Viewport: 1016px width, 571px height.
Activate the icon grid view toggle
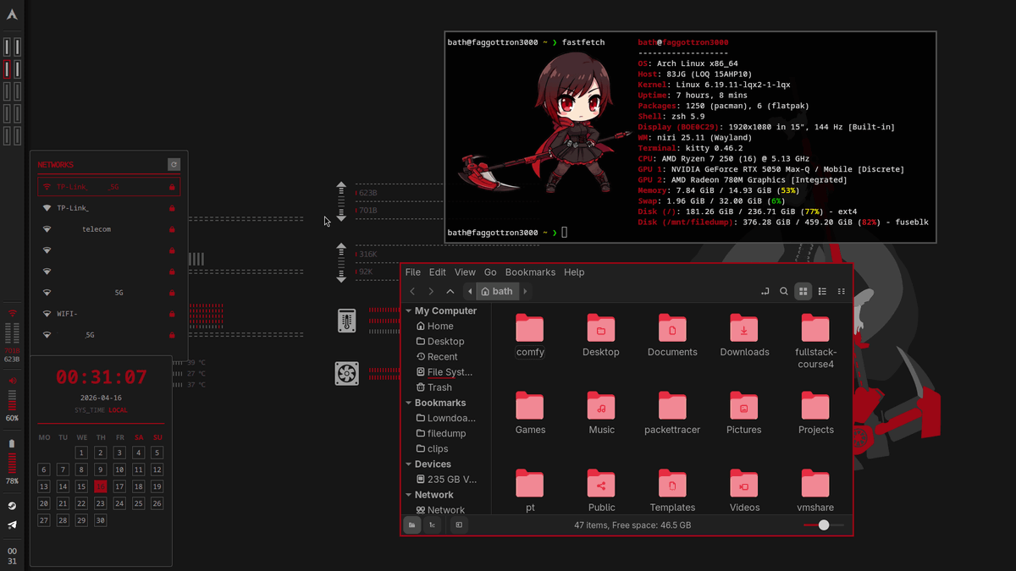point(803,291)
